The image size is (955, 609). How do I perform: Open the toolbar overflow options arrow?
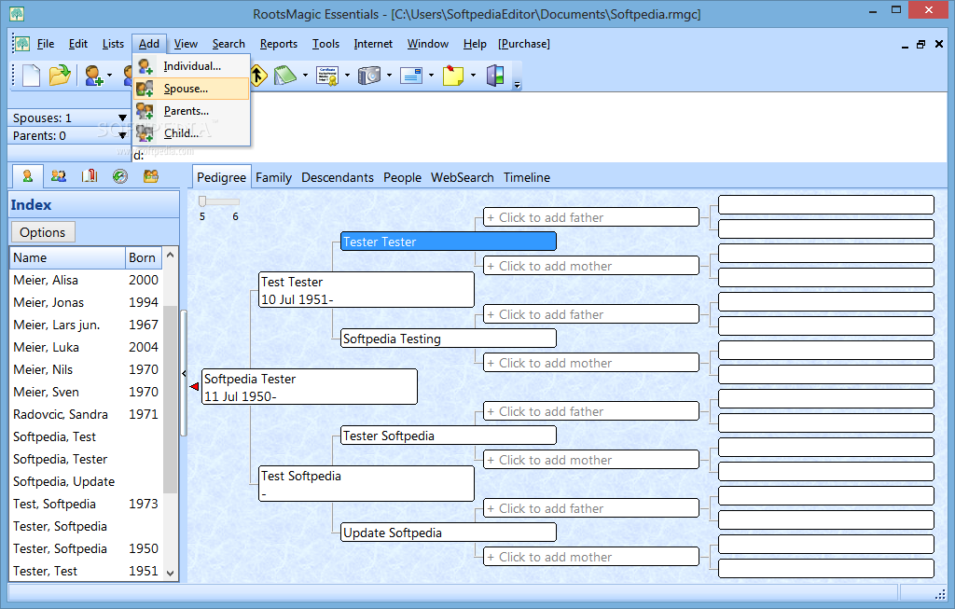click(x=517, y=85)
